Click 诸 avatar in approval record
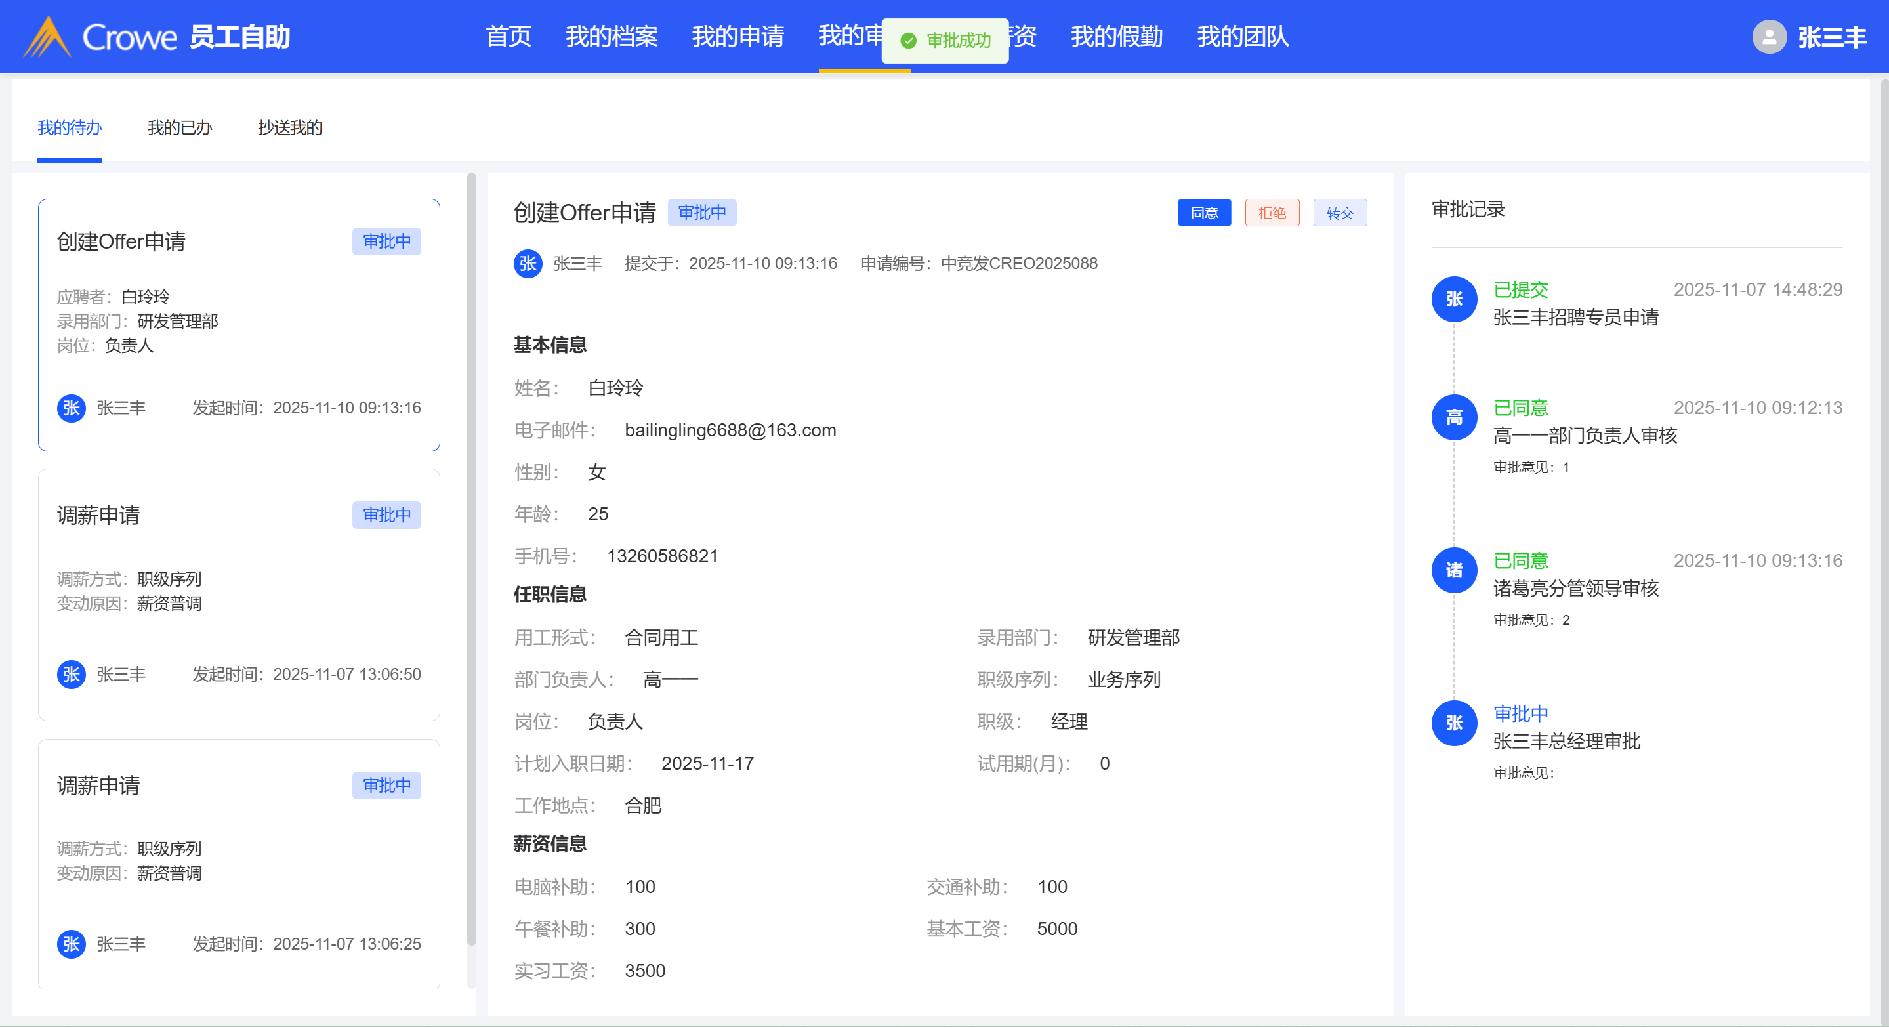Screen dimensions: 1889x1027 click(1453, 570)
